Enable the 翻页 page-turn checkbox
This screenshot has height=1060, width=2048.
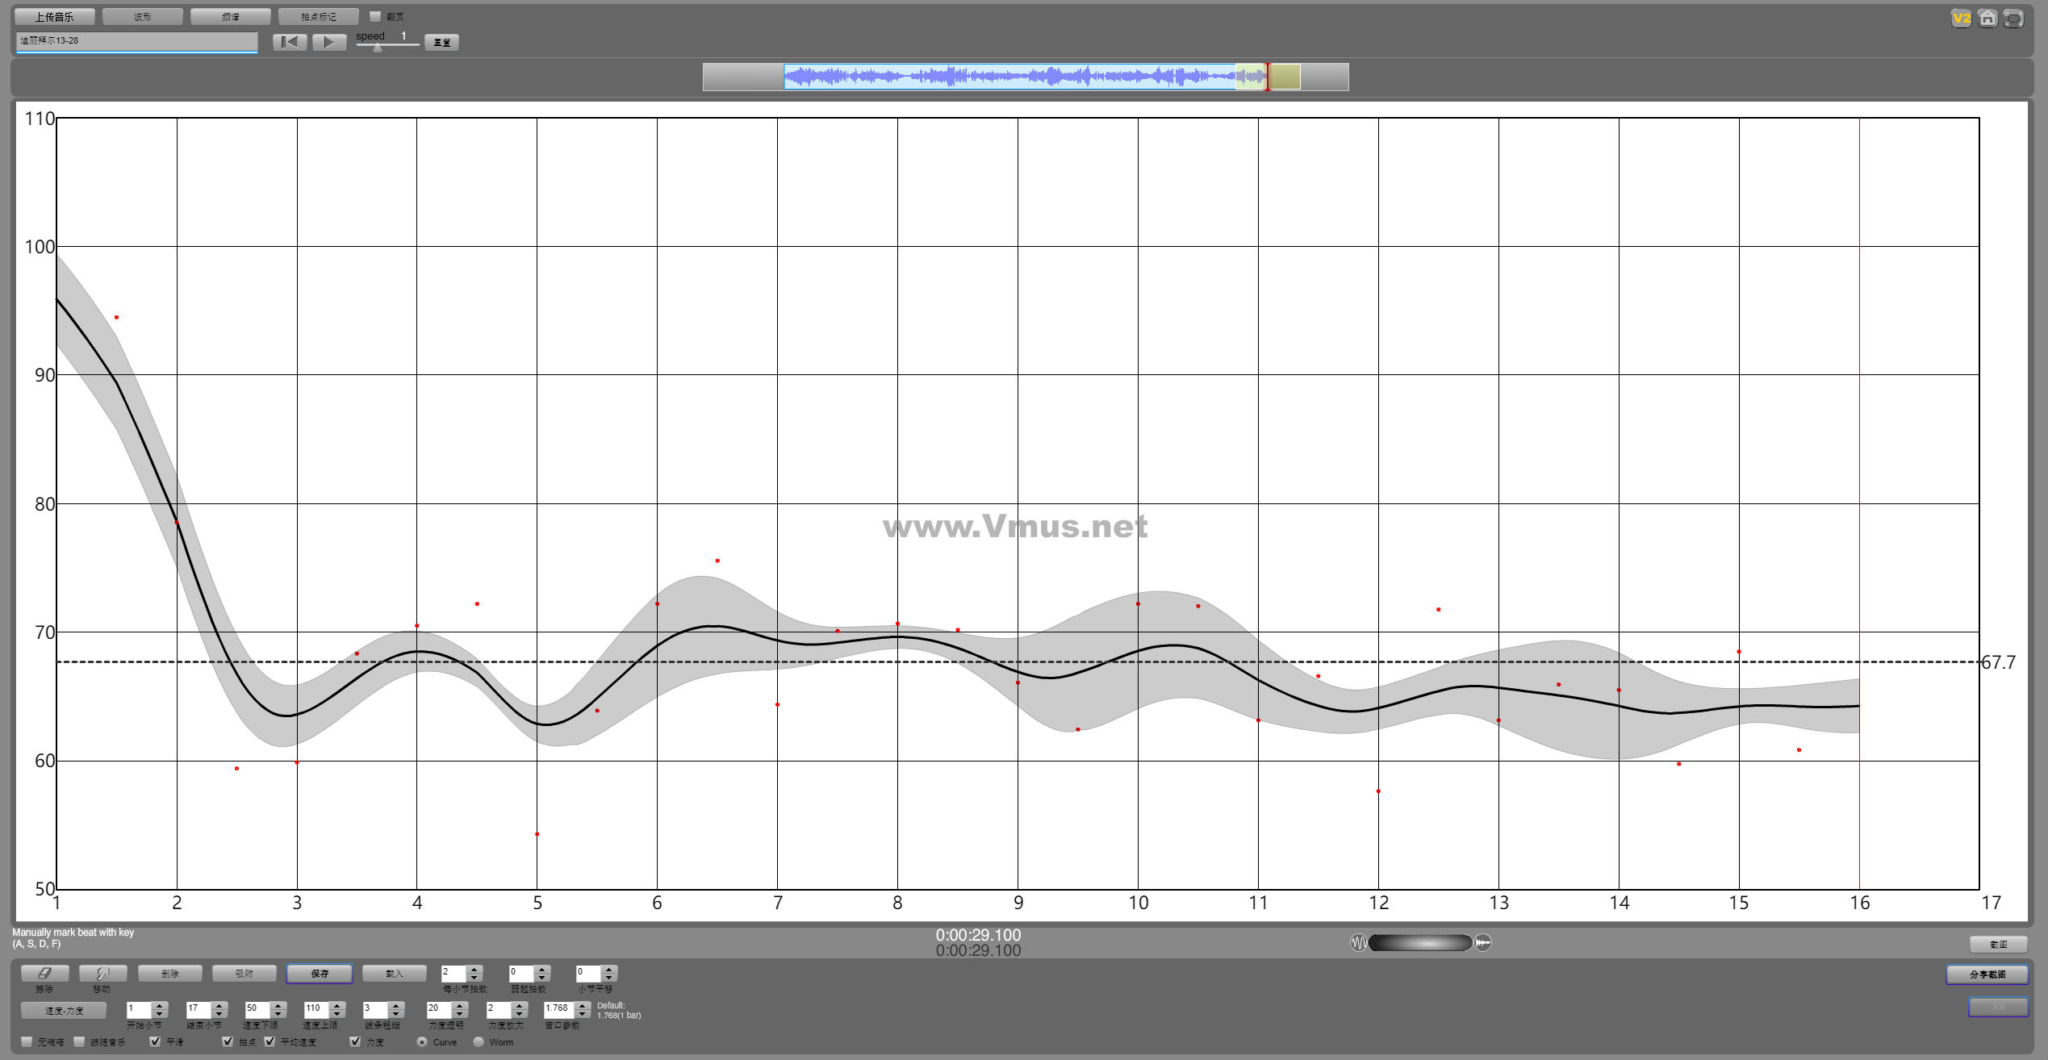tap(375, 16)
